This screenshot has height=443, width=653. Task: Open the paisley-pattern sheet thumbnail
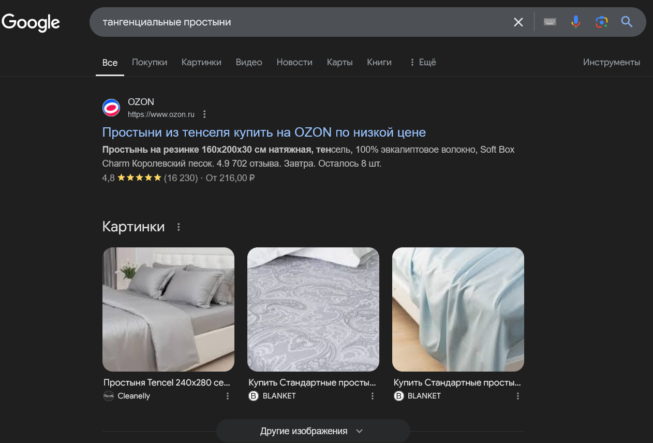[313, 309]
